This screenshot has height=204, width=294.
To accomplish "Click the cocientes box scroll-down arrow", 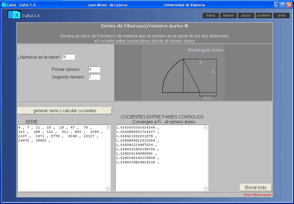I will coord(206,188).
